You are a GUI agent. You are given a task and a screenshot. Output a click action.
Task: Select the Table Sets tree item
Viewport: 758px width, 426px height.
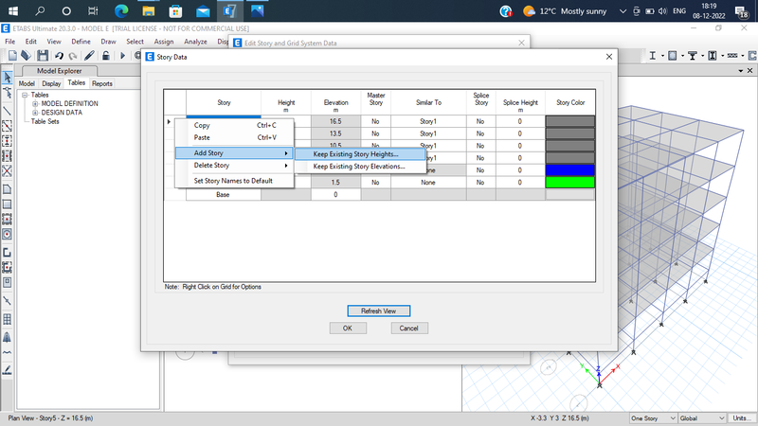point(45,122)
